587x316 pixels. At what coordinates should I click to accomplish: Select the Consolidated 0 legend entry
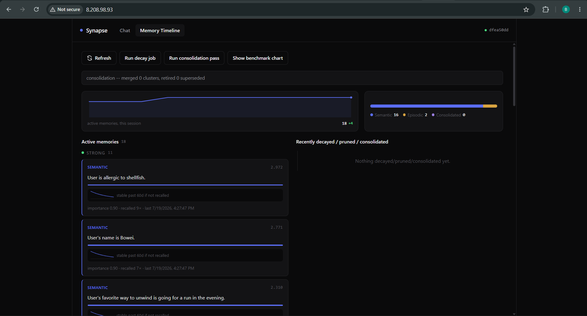point(448,115)
